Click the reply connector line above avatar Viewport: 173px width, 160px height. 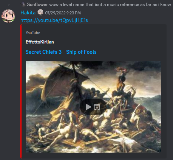click(13, 5)
